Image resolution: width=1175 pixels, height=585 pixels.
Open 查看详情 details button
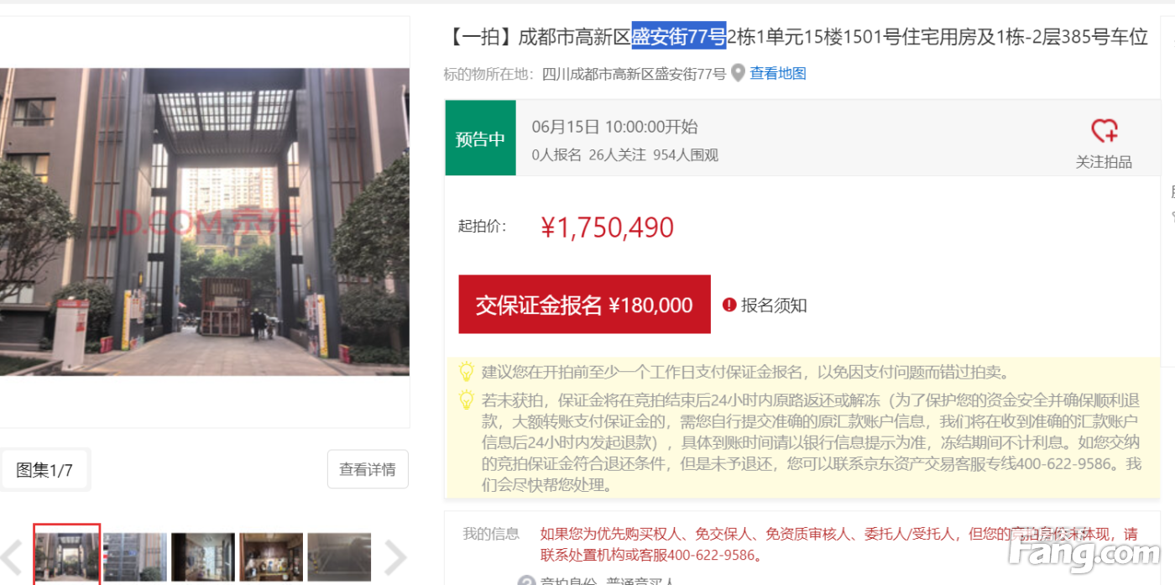click(368, 470)
